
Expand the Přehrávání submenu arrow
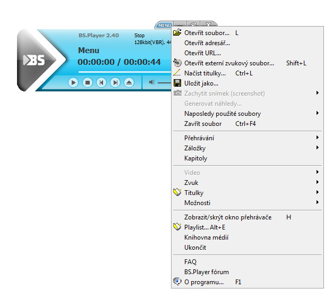[x=317, y=138]
